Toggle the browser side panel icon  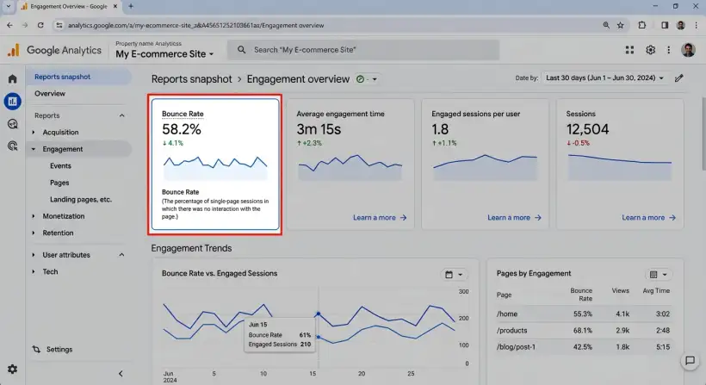665,25
